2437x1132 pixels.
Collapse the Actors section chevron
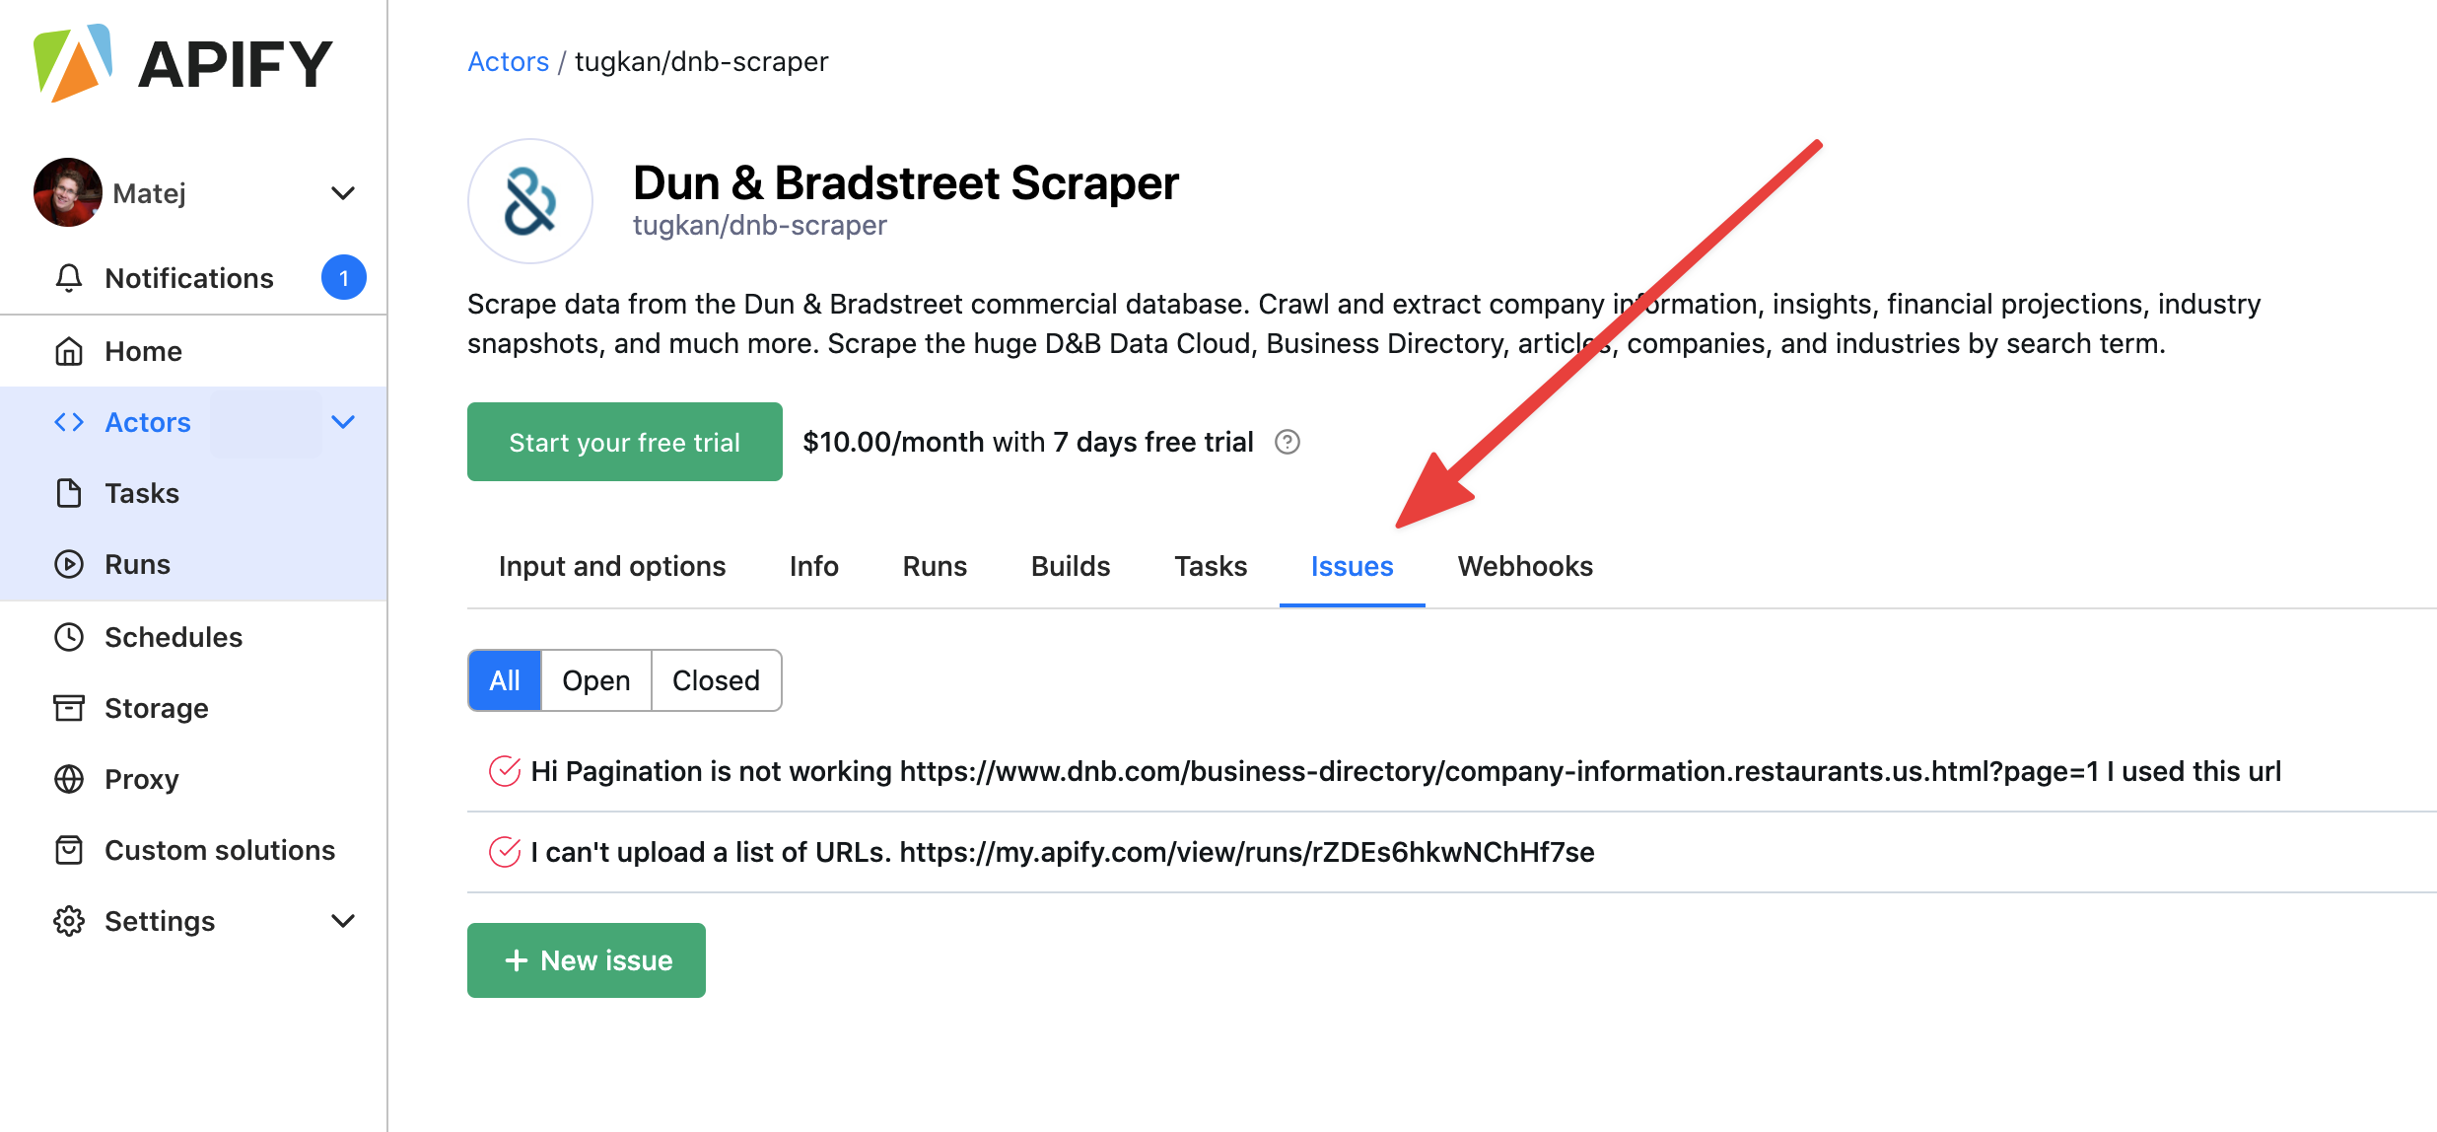pyautogui.click(x=342, y=422)
